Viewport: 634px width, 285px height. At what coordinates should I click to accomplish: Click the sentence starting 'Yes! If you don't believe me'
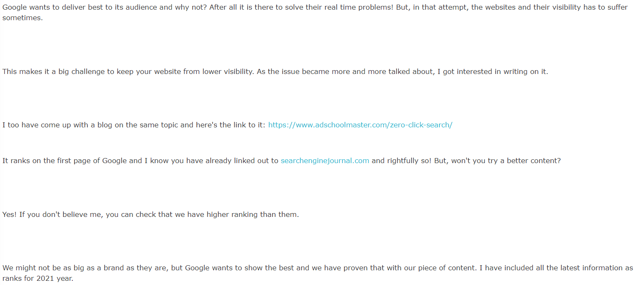click(151, 214)
